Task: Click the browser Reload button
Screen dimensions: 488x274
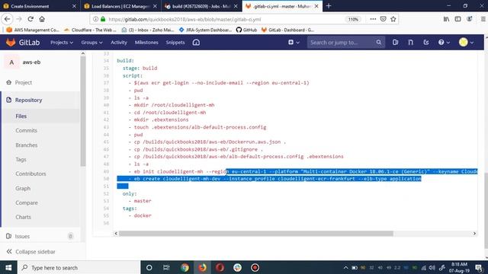Action: point(30,19)
